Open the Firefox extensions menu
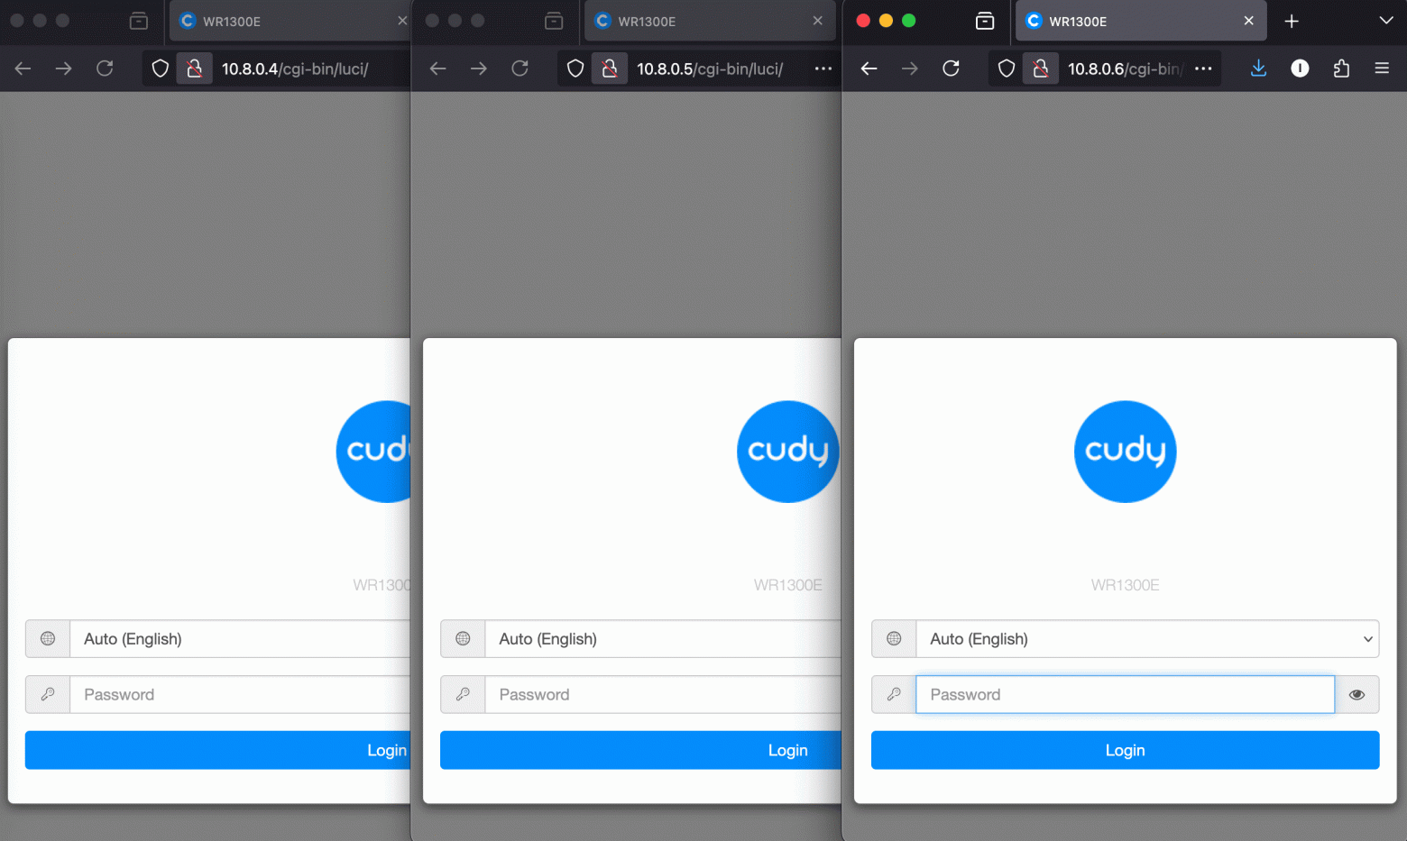This screenshot has width=1407, height=841. (x=1341, y=69)
